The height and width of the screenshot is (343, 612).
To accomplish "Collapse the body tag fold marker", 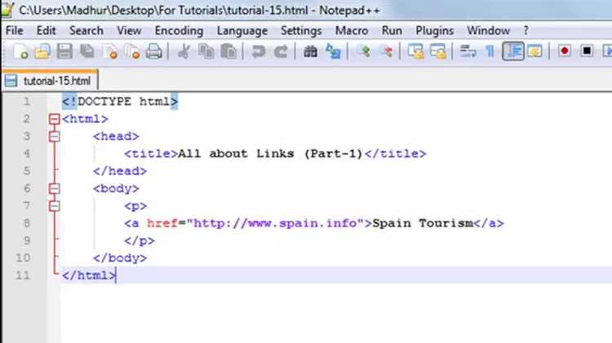I will tap(55, 189).
